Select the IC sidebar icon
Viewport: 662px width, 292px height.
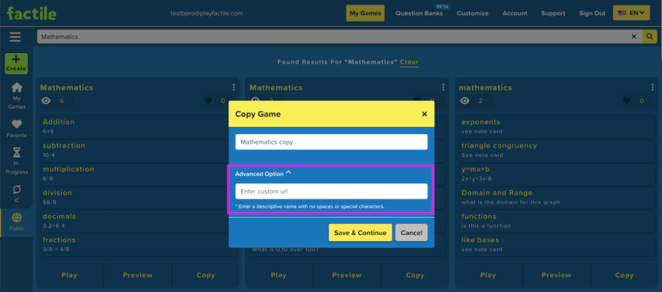[17, 189]
